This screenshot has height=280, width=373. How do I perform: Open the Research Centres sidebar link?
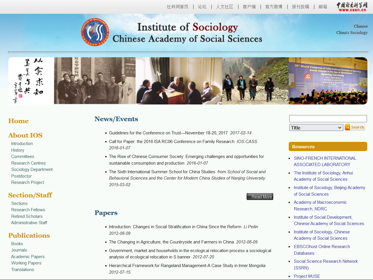click(28, 163)
